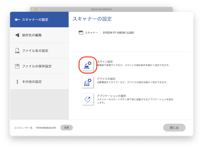The width and height of the screenshot is (203, 149).
Task: Click the 変更 button to change computer name
Action: [67, 128]
